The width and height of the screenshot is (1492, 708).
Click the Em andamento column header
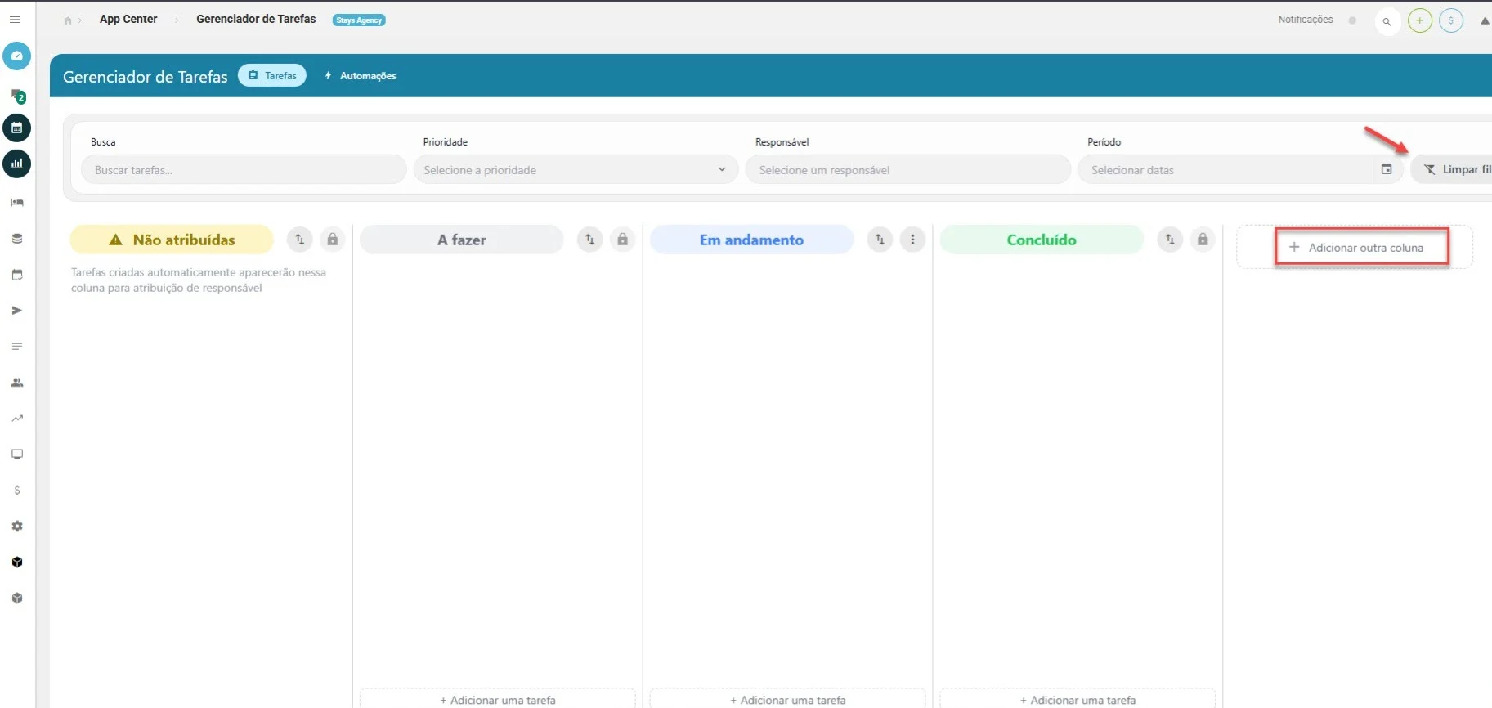pos(752,240)
